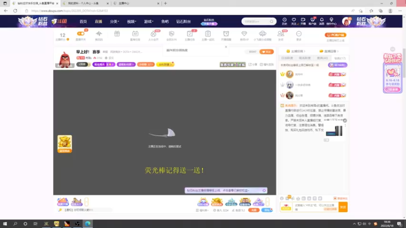This screenshot has width=406, height=228.
Task: Open the 全民乐PK shield icon
Action: pyautogui.click(x=172, y=34)
